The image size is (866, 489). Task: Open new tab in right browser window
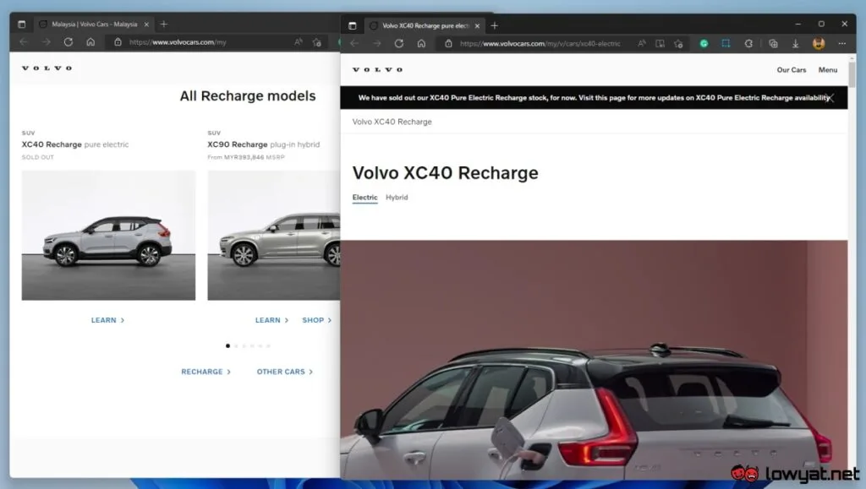(494, 25)
